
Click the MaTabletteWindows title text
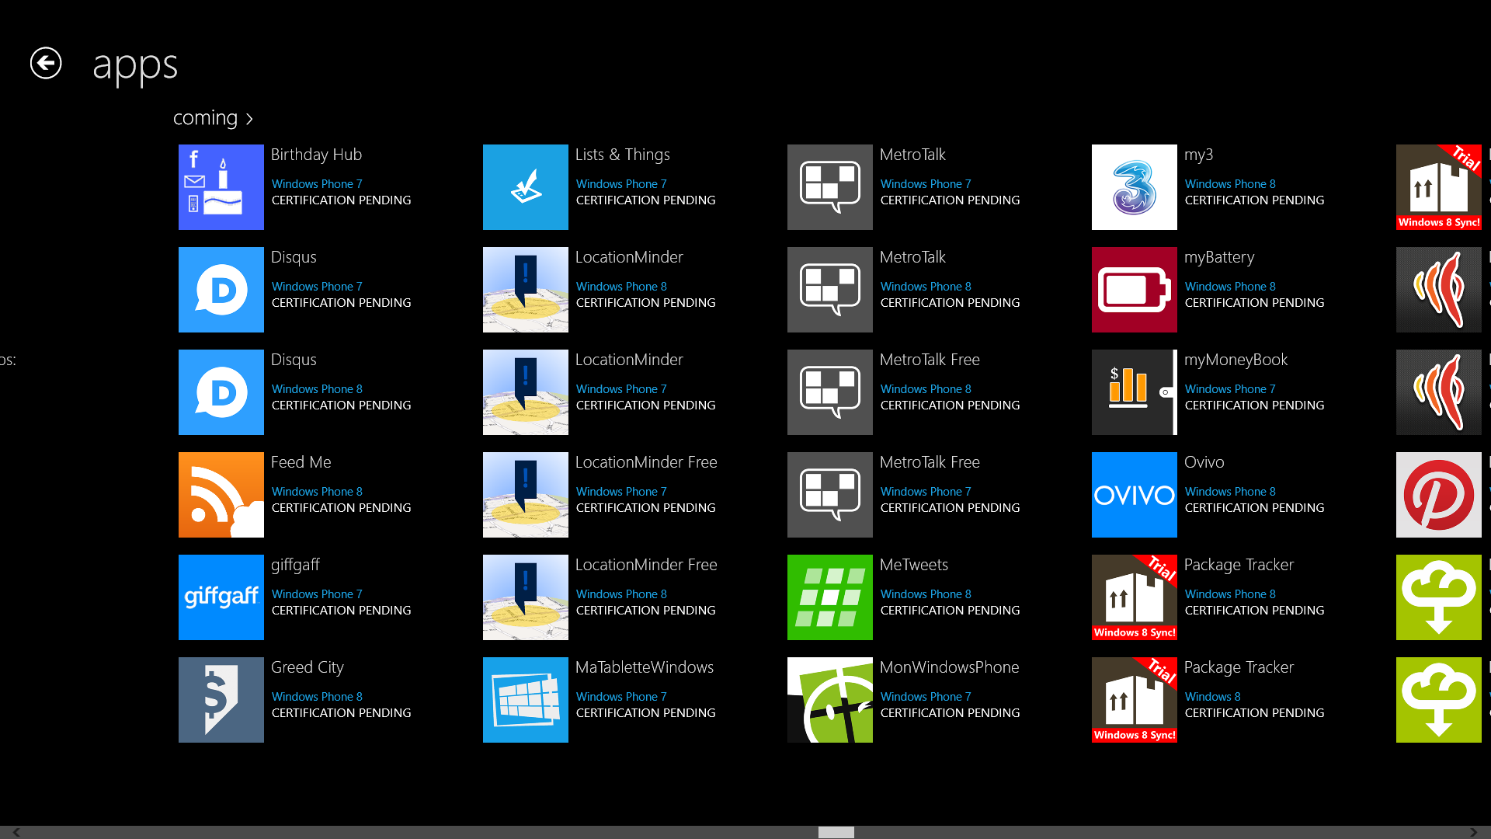(x=645, y=667)
